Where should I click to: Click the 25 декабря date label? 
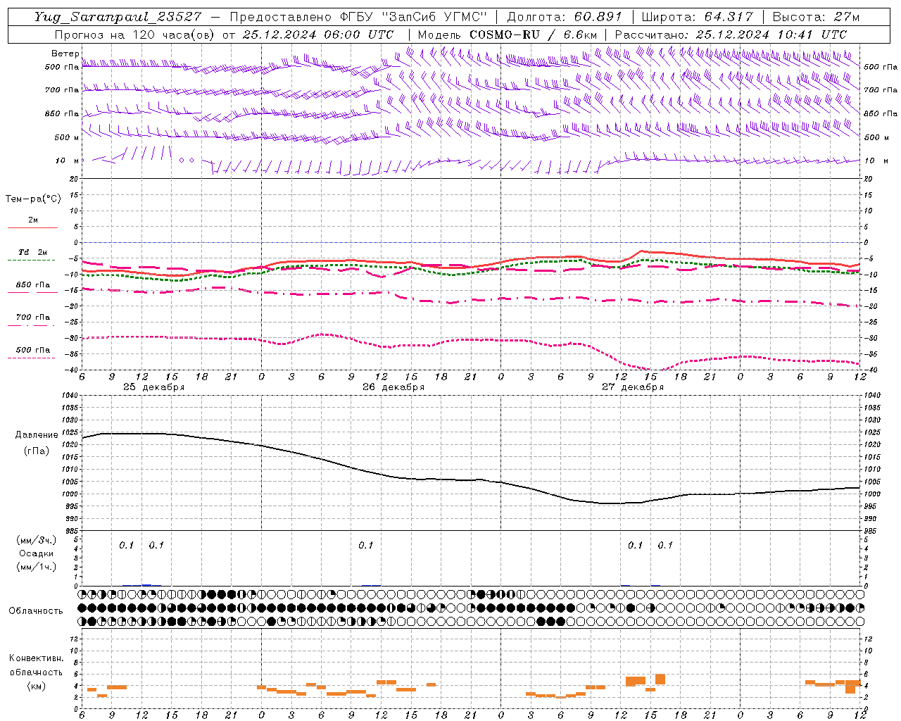coord(153,387)
